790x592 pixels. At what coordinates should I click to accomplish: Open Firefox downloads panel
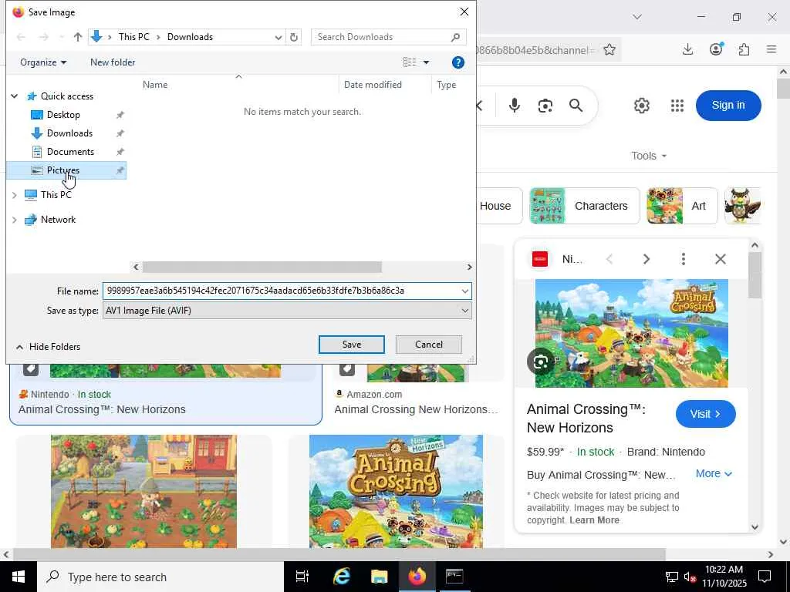coord(687,49)
